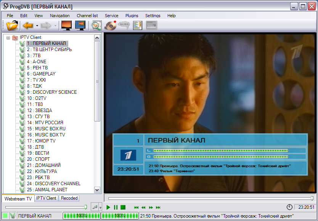
Task: Select channel 20 : СПОРТ
Action: pyautogui.click(x=39, y=159)
